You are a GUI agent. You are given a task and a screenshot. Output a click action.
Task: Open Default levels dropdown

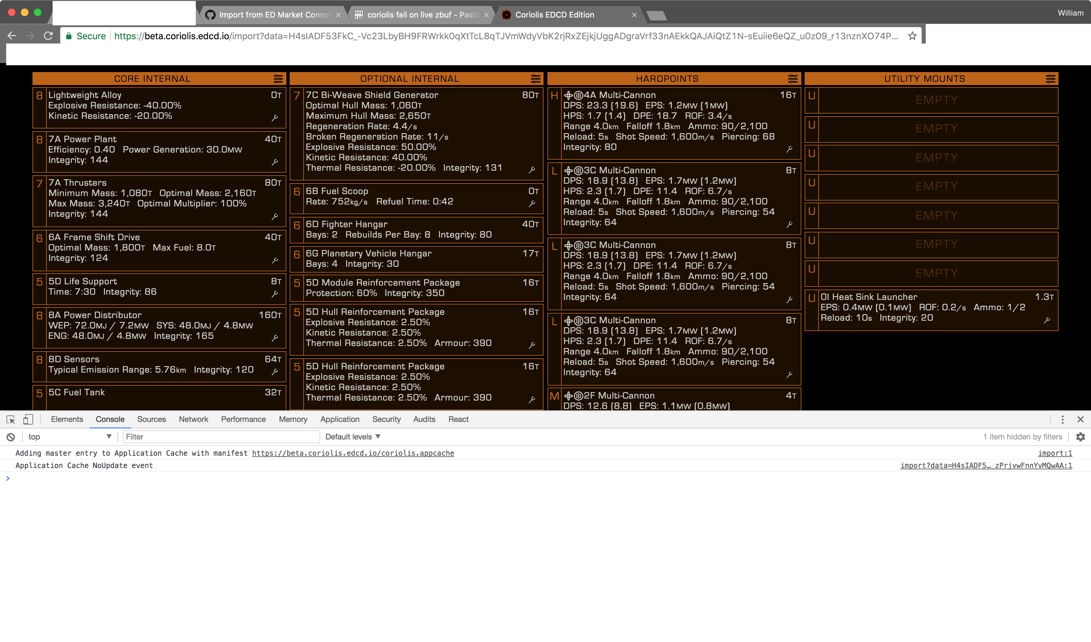[352, 437]
